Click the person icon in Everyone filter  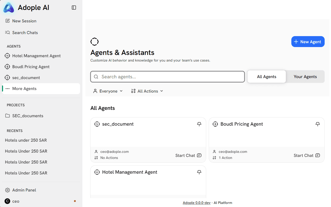tap(95, 91)
